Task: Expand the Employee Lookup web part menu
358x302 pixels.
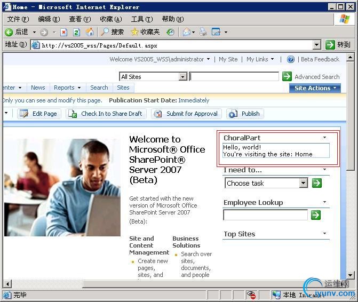Action: 324,202
